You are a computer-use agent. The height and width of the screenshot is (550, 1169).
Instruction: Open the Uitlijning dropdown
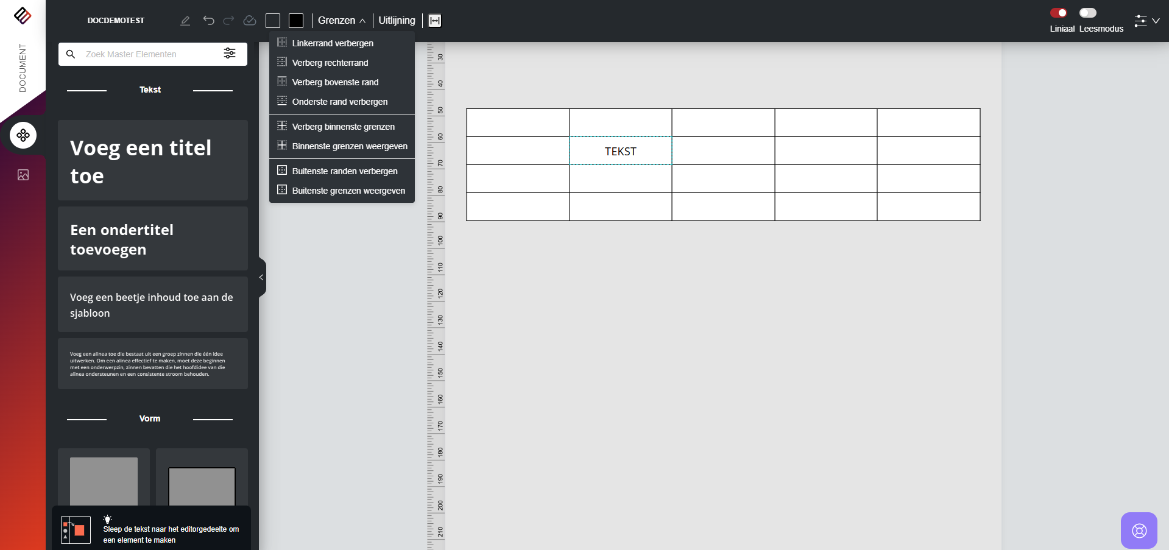(397, 21)
